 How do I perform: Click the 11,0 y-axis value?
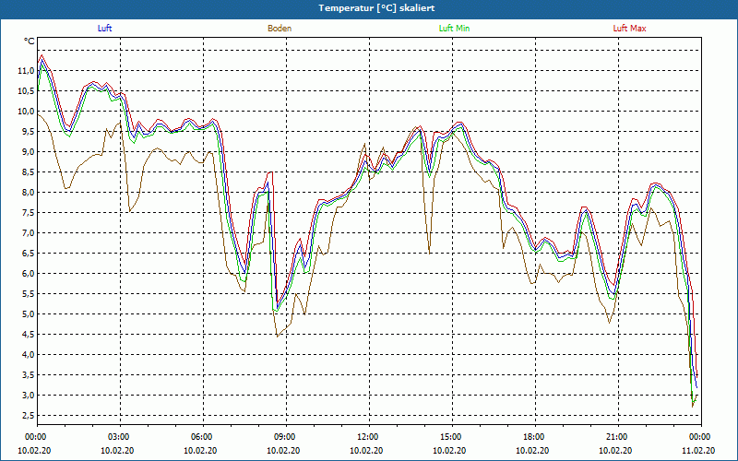point(26,71)
